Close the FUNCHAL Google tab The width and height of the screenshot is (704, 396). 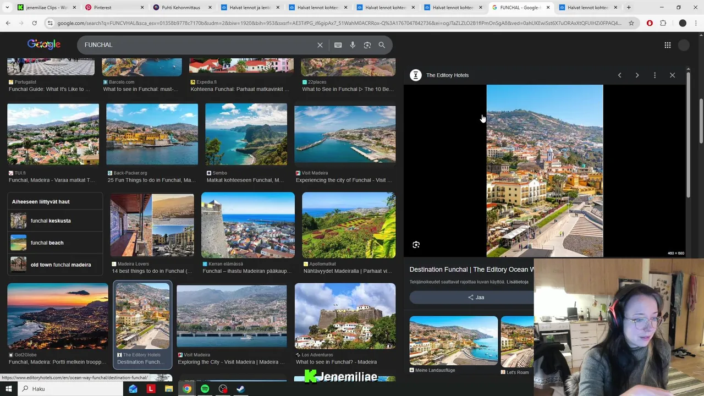548,8
